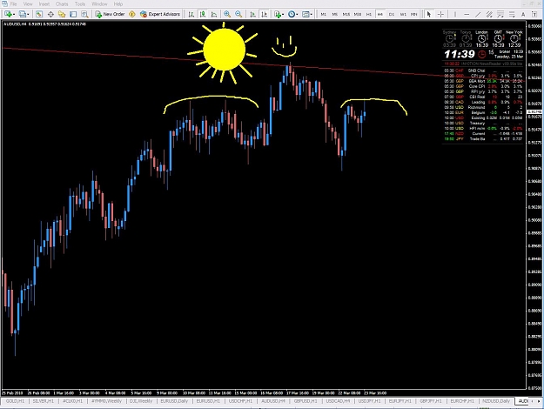Image resolution: width=544 pixels, height=409 pixels.
Task: Toggle the Terminal window icon
Action: tap(73, 14)
